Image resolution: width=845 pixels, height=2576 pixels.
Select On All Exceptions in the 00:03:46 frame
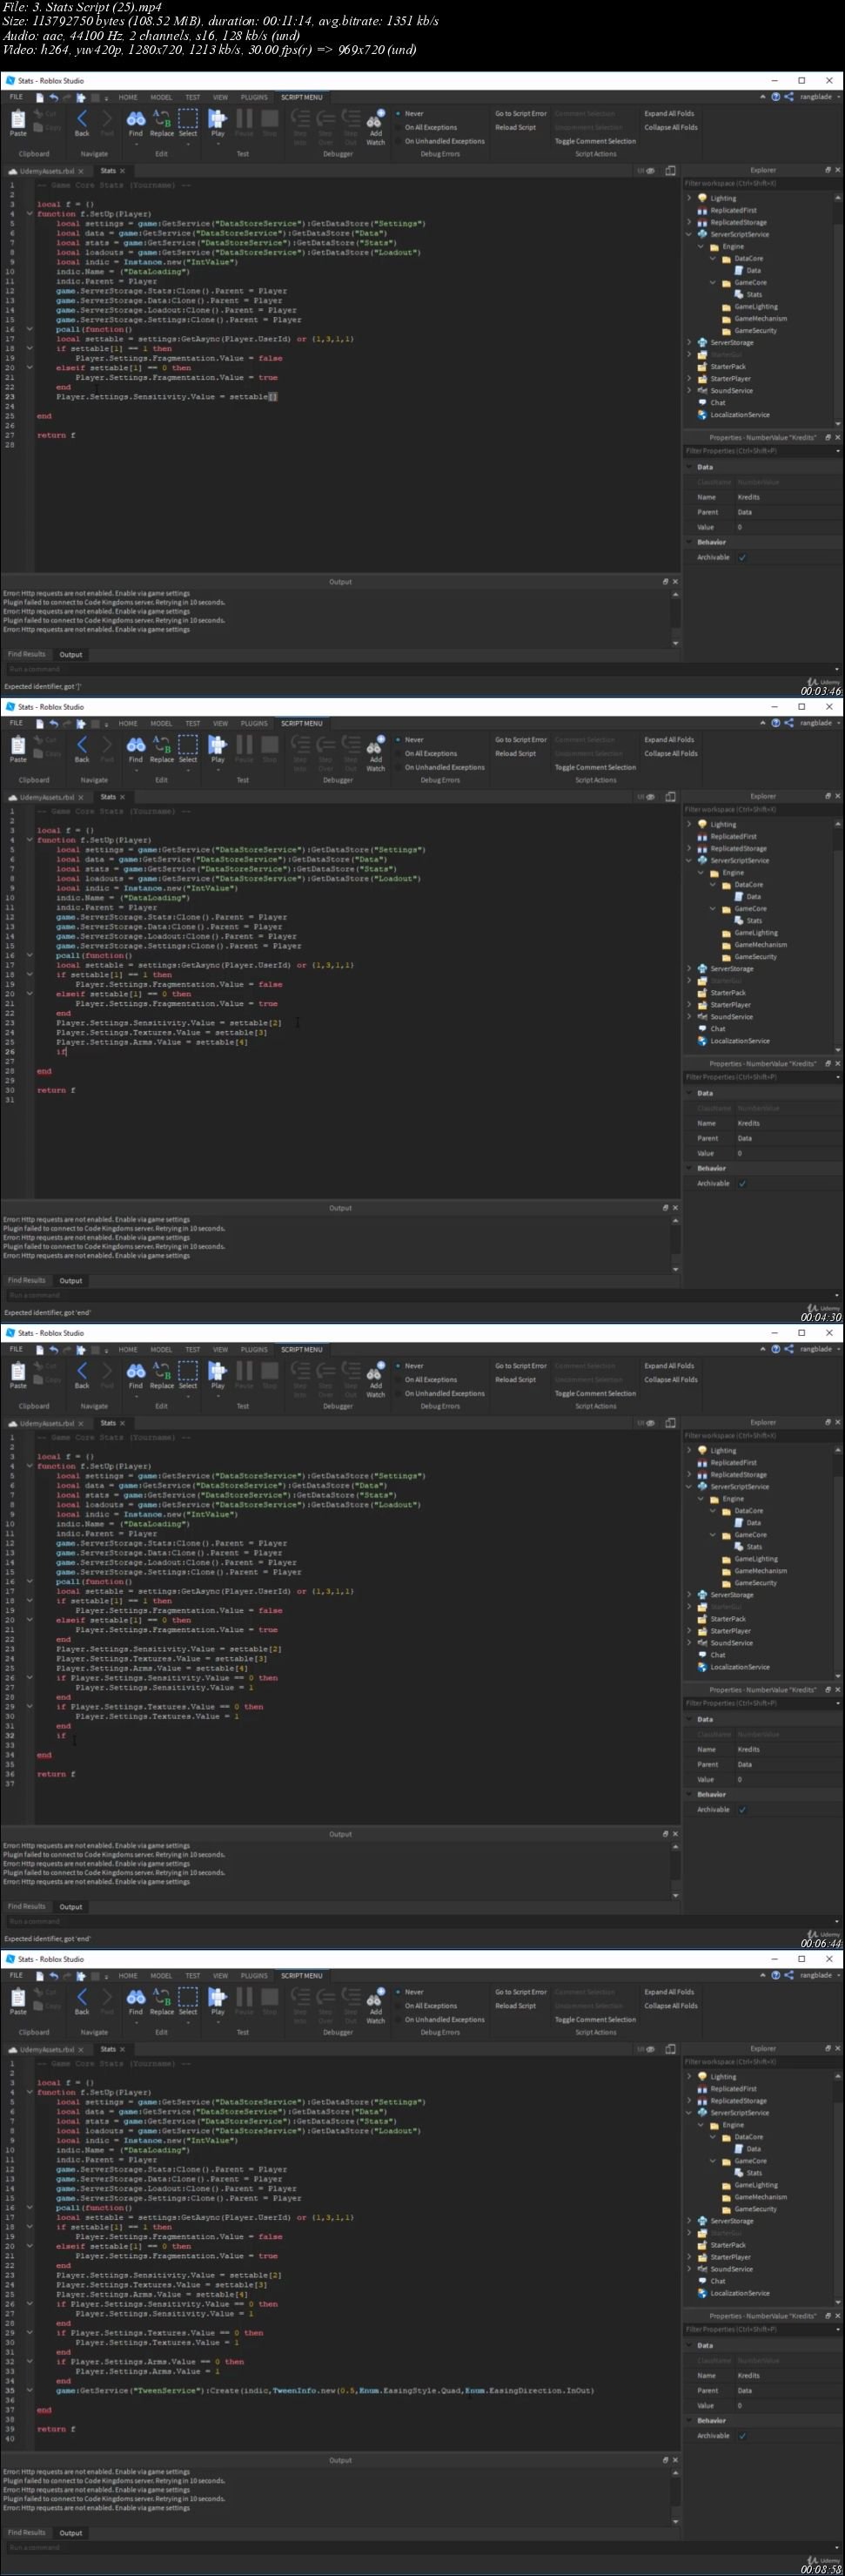(398, 127)
